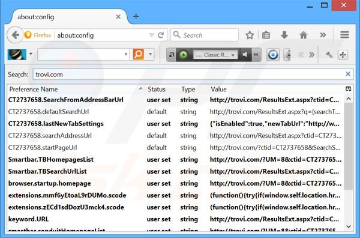Click the toolbar hat logo icon
This screenshot has height=238, width=360.
17,55
